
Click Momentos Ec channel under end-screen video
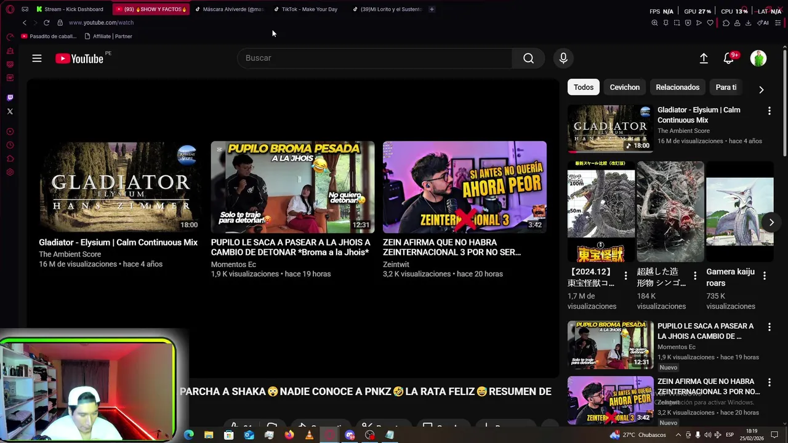pyautogui.click(x=233, y=265)
